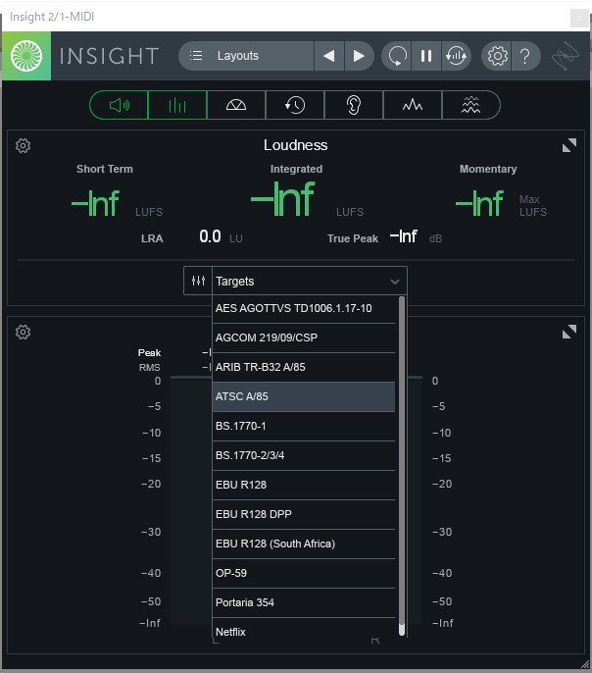Select AGCOM 219/09/CSP target
The height and width of the screenshot is (673, 592).
click(304, 337)
